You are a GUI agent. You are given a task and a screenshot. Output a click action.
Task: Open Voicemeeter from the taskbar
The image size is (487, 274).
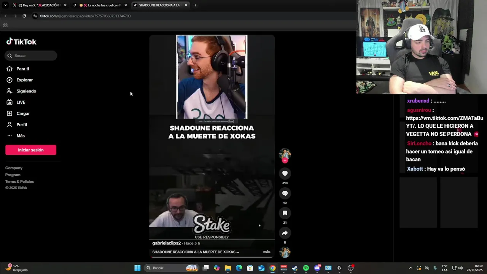(283, 268)
